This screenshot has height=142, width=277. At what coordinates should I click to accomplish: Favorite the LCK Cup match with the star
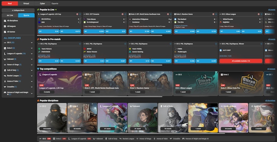point(80,14)
